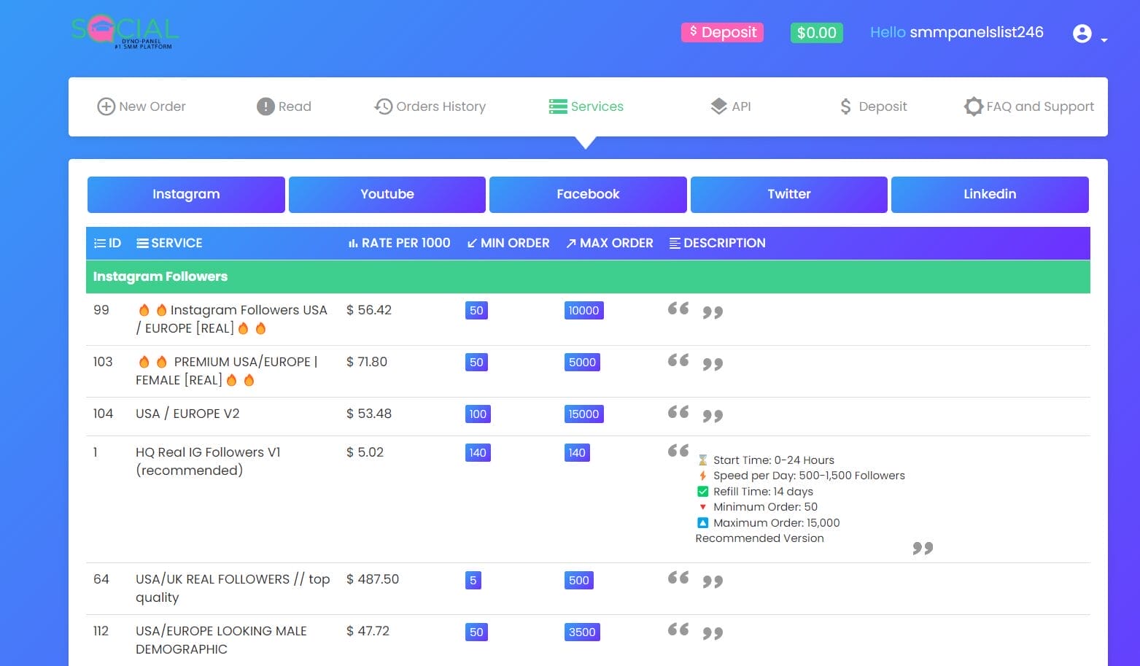Open the New Order tab

point(141,107)
